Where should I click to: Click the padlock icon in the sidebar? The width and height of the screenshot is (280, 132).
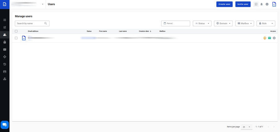pyautogui.click(x=5, y=42)
